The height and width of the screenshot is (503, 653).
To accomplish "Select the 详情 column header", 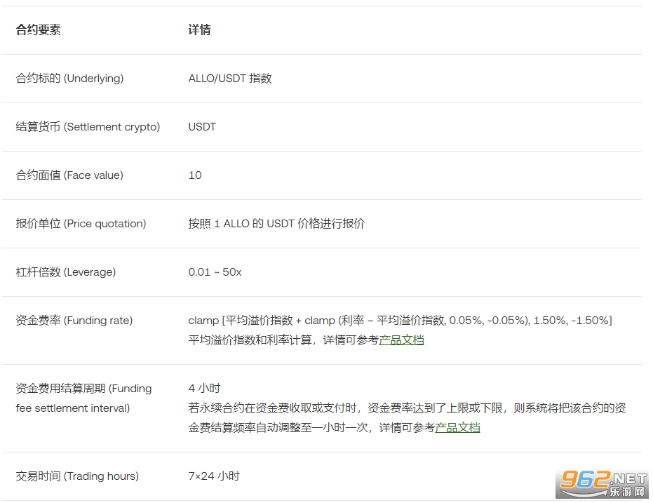I will [x=200, y=30].
